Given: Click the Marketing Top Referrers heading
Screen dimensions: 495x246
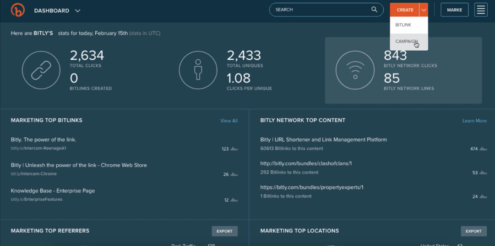Looking at the screenshot, I should pos(50,231).
